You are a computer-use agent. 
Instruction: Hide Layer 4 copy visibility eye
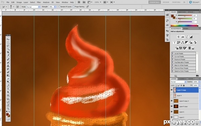click(172, 90)
